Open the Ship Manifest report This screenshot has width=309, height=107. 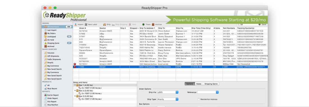(x=53, y=105)
